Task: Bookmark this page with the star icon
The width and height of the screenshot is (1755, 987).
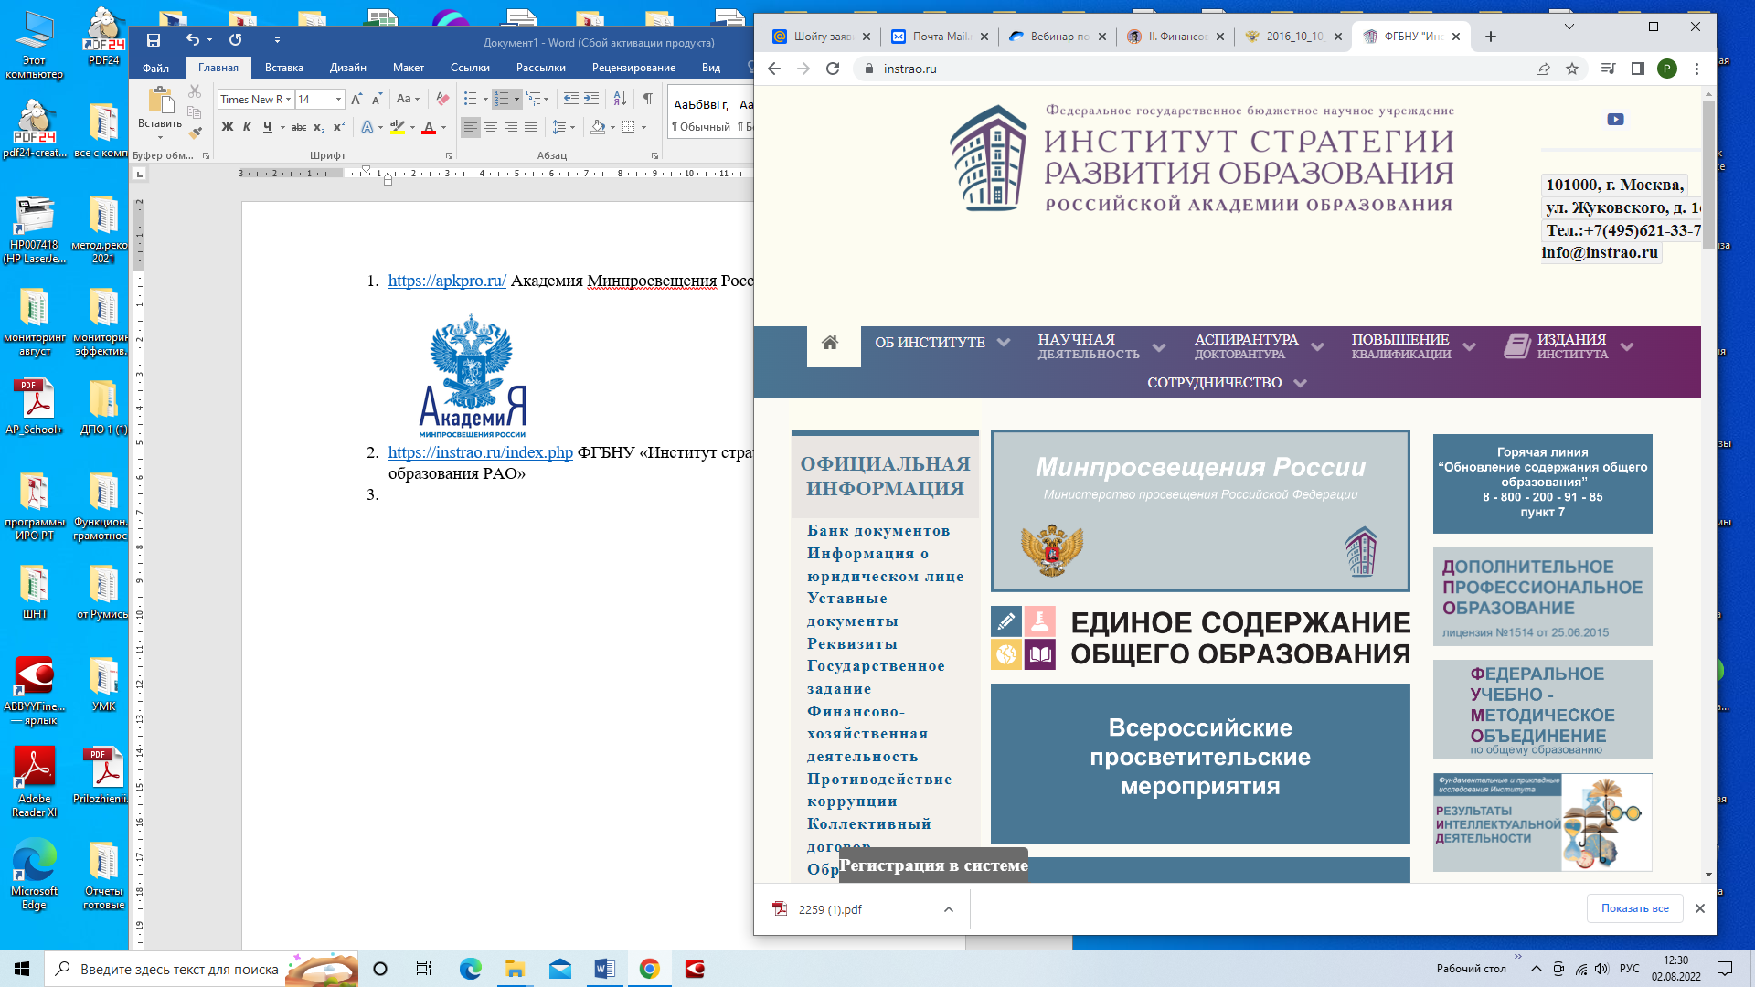Action: [x=1572, y=69]
